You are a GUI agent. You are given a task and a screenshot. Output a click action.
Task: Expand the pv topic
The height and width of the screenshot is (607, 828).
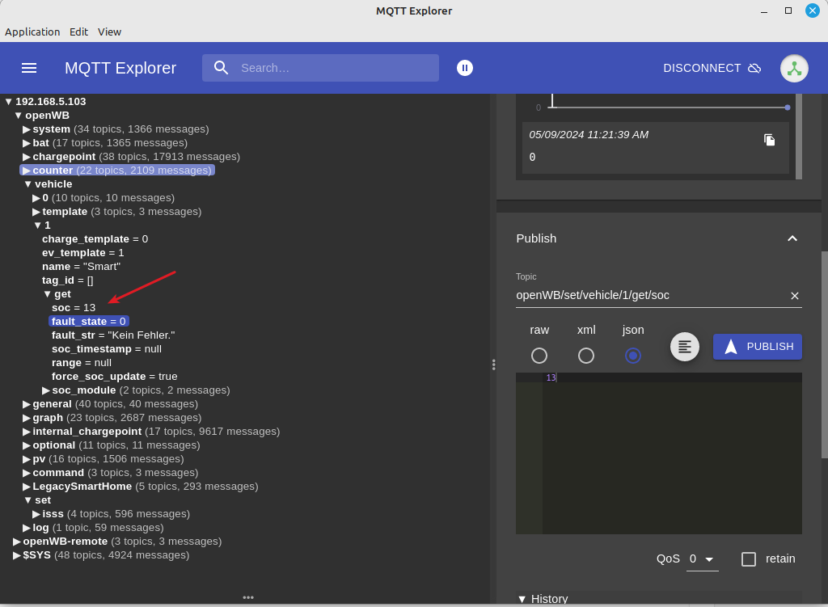tap(27, 458)
